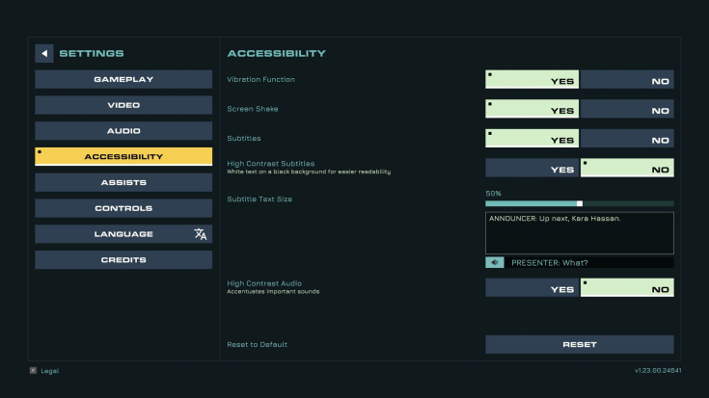This screenshot has width=709, height=398.
Task: Select the Assists menu item
Action: (123, 182)
